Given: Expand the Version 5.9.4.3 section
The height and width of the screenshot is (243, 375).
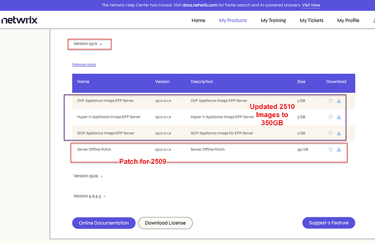Looking at the screenshot, I should coord(90,196).
